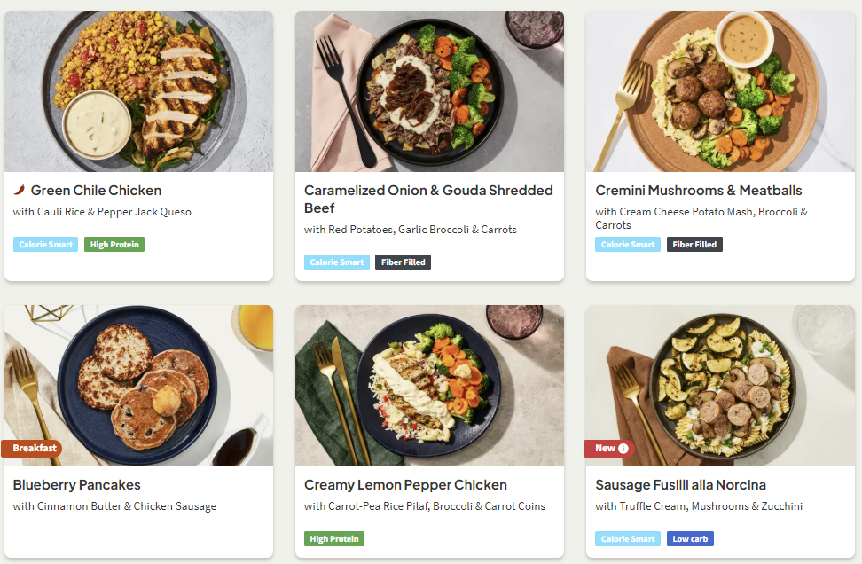This screenshot has width=862, height=564.
Task: Click the Green Chile Chicken title
Action: 96,190
